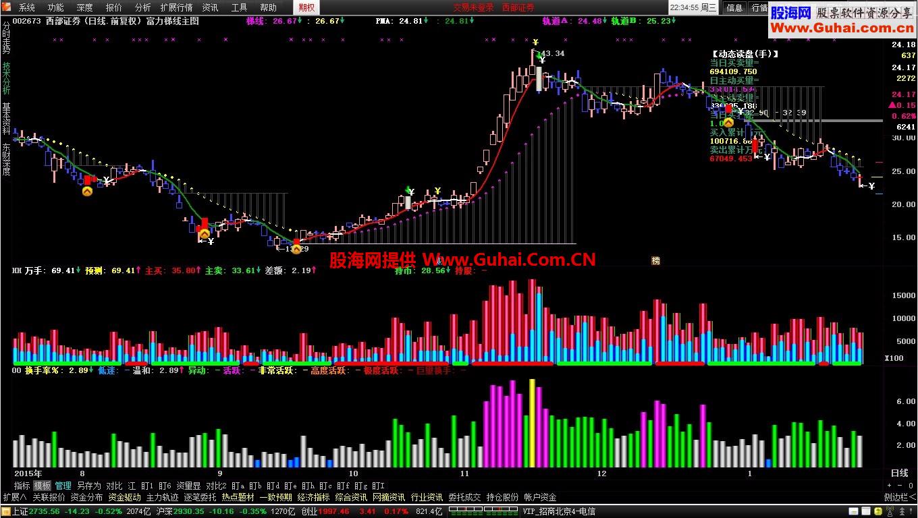The height and width of the screenshot is (518, 918).
Task: Open the 深度 menu
Action: (x=85, y=7)
